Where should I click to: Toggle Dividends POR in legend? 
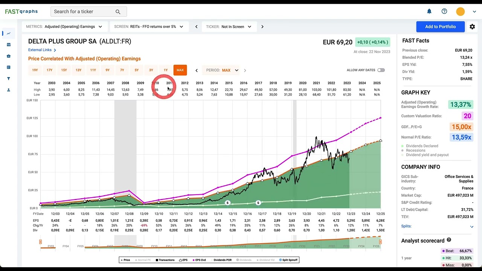tap(221, 260)
